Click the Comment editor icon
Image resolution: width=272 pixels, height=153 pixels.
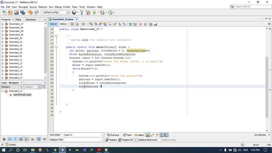(151, 24)
